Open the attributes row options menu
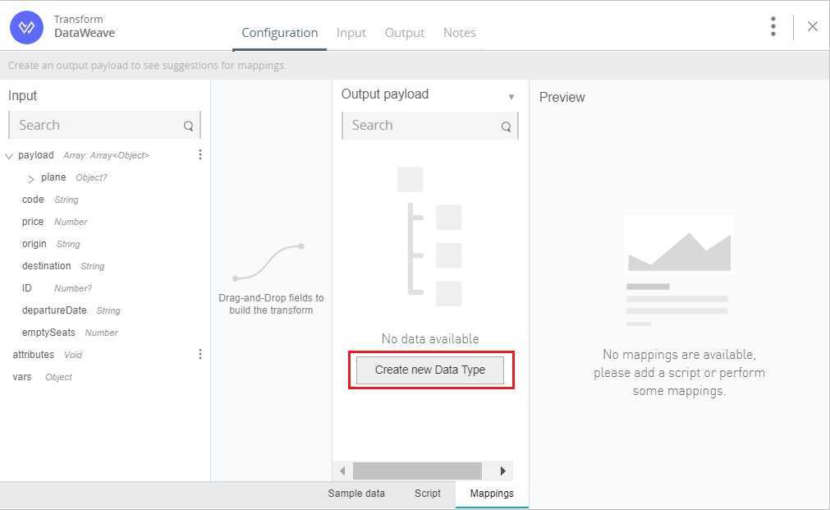This screenshot has height=510, width=830. tap(200, 354)
